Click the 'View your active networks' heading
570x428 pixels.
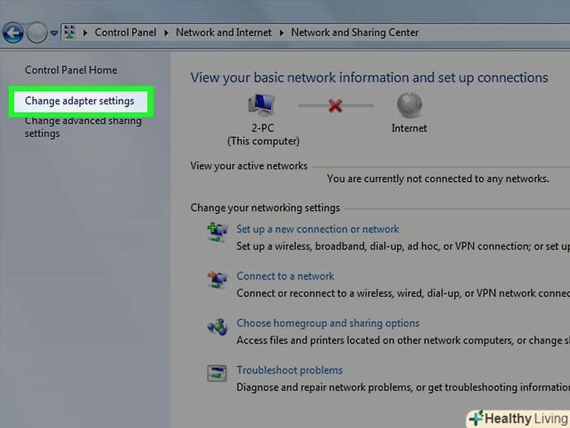click(x=249, y=166)
